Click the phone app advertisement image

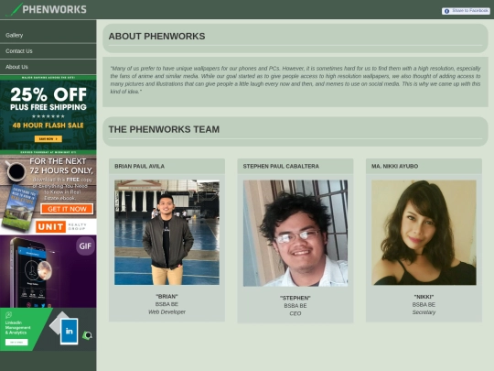(x=48, y=271)
